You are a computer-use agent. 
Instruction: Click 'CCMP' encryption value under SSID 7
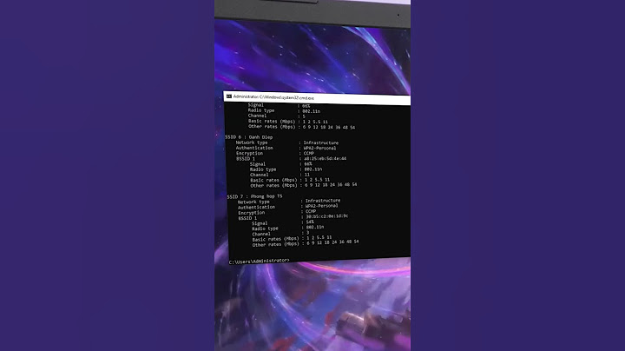tap(311, 211)
